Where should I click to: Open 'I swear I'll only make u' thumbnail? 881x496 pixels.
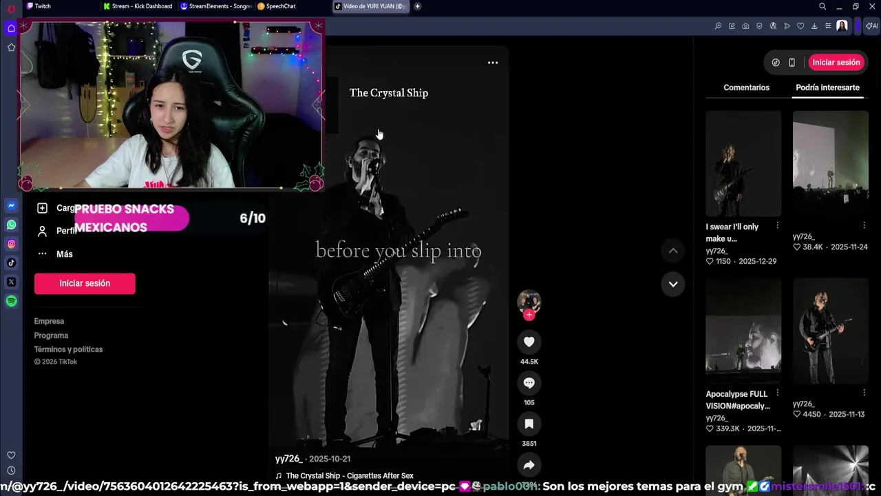743,163
